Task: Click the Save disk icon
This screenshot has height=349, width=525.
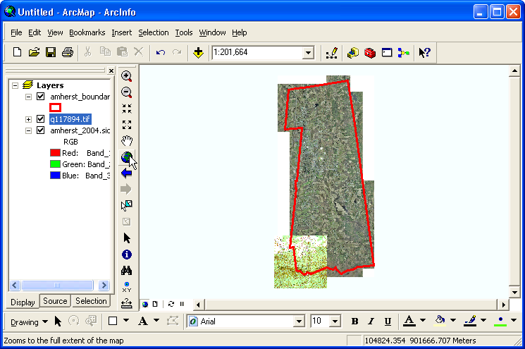Action: pos(51,53)
